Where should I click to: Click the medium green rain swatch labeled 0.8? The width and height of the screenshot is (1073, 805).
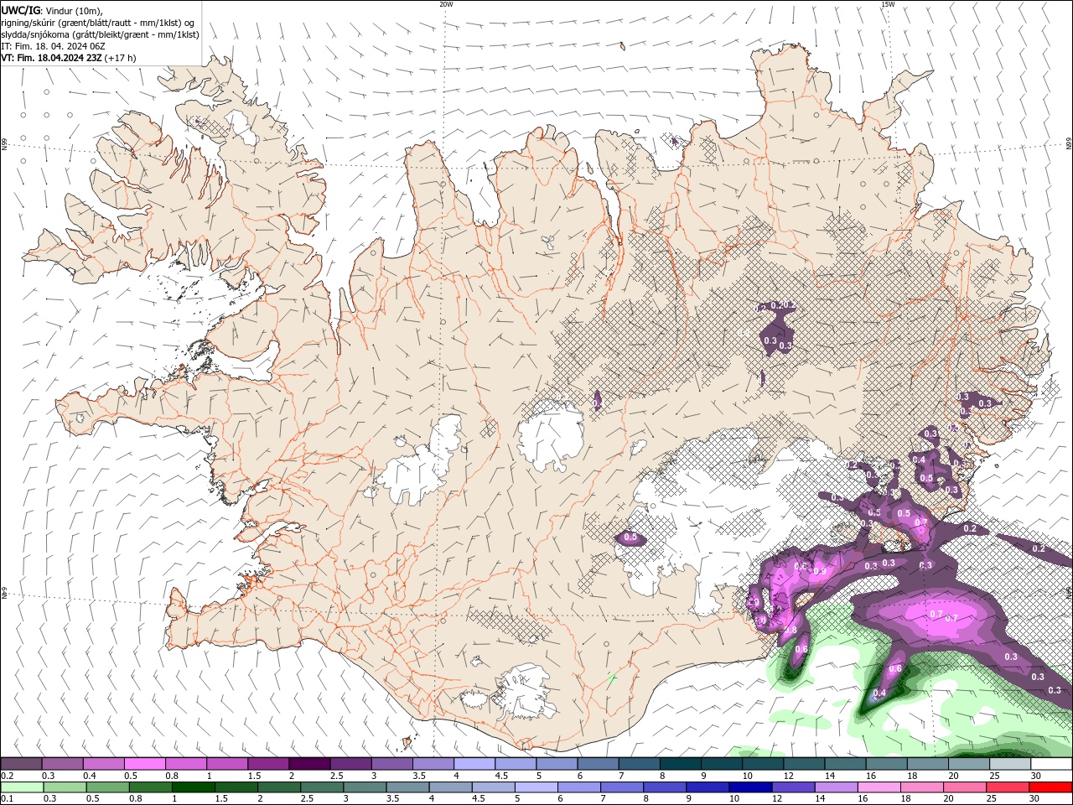tap(150, 787)
